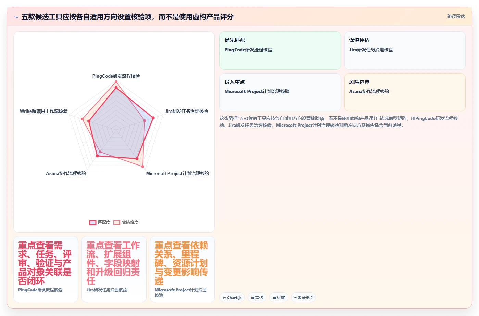479x316 pixels.
Task: Click the 投入重点 card heading
Action: coord(235,82)
